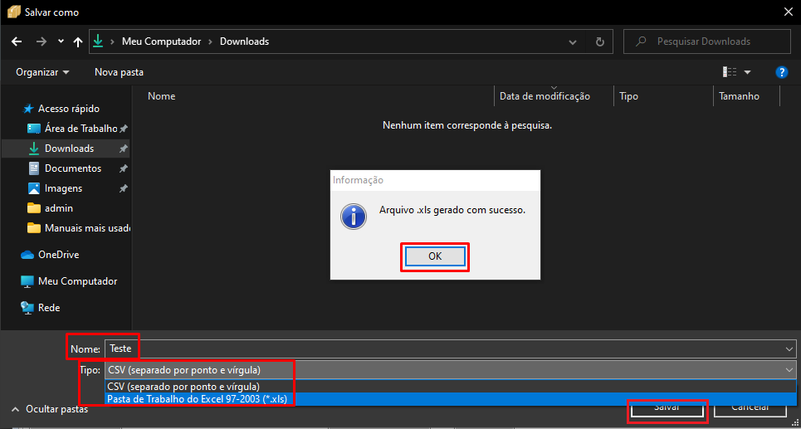Image resolution: width=801 pixels, height=429 pixels.
Task: Go back with the left arrow
Action: click(17, 41)
